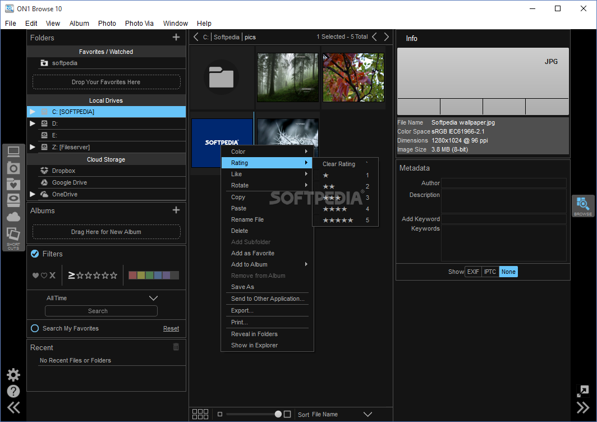Filter by rejected X flag
The width and height of the screenshot is (597, 422).
pyautogui.click(x=53, y=275)
